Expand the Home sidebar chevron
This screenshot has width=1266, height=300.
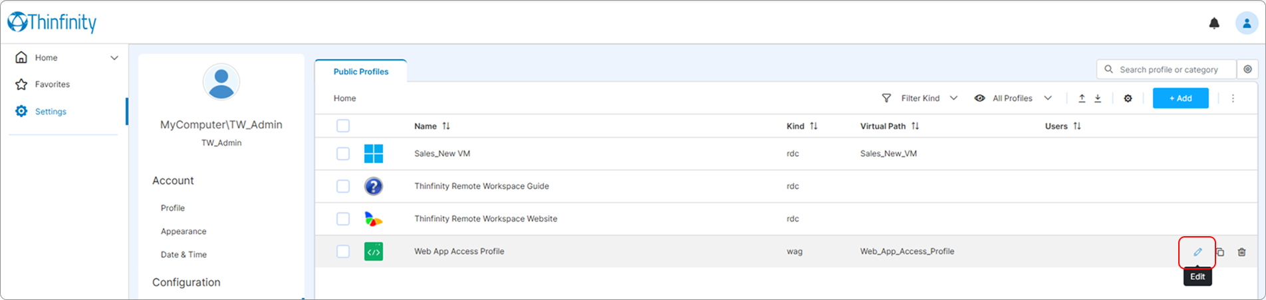(x=114, y=58)
